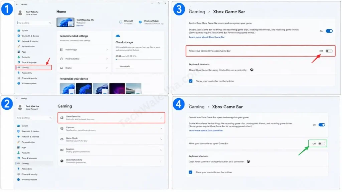Click the View details button under Cloud storage

(x=125, y=66)
